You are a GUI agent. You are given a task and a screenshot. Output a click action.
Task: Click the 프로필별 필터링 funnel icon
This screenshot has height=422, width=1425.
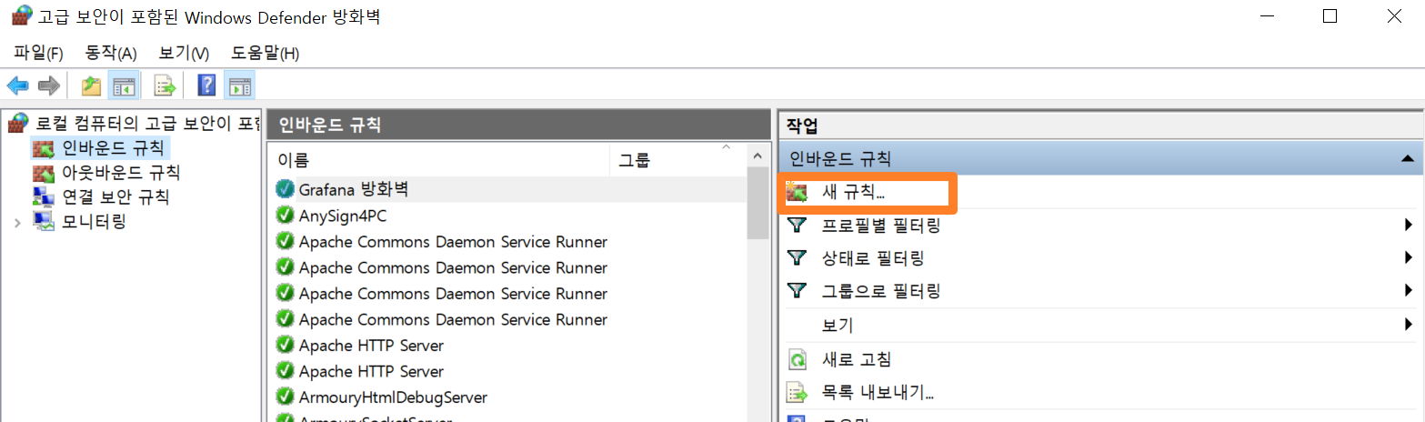(797, 225)
